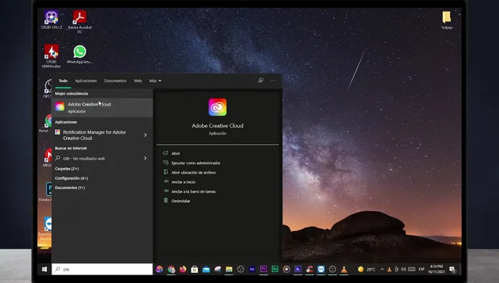Screen dimensions: 499x283
Task: Open Google Chrome from the taskbar
Action: pyautogui.click(x=171, y=269)
